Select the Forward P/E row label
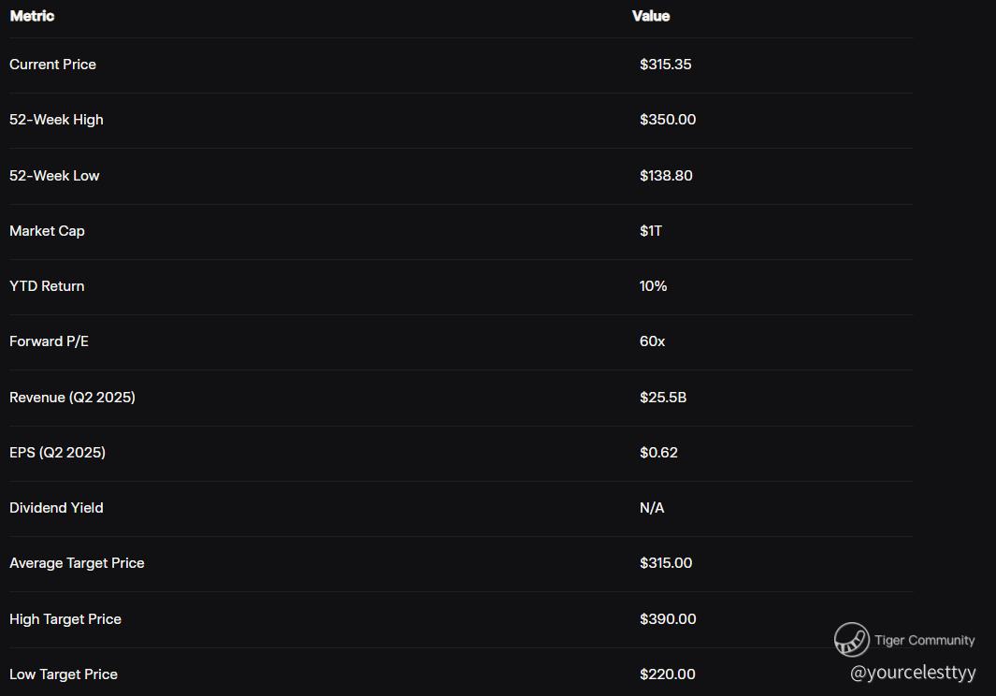996x696 pixels. (x=49, y=341)
